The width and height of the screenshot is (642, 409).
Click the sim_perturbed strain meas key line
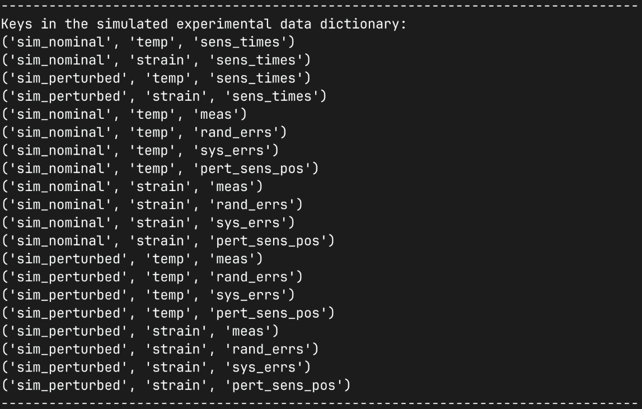click(x=139, y=331)
